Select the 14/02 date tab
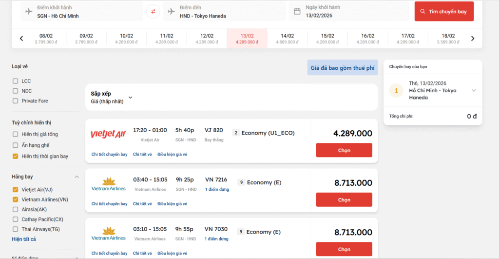The height and width of the screenshot is (259, 499). [287, 39]
